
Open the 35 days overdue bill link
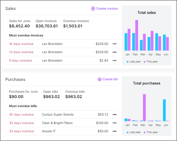pos(21,114)
